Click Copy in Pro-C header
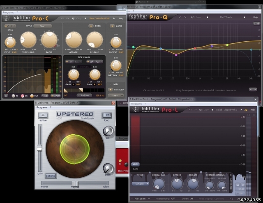The height and width of the screenshot is (203, 263). pos(79,18)
